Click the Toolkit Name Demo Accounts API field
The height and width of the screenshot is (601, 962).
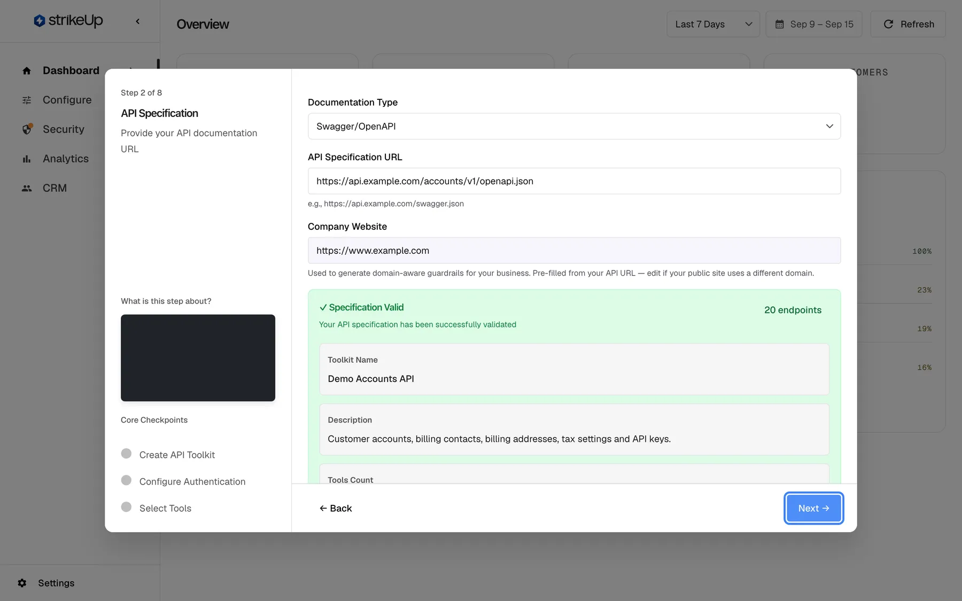click(x=574, y=369)
